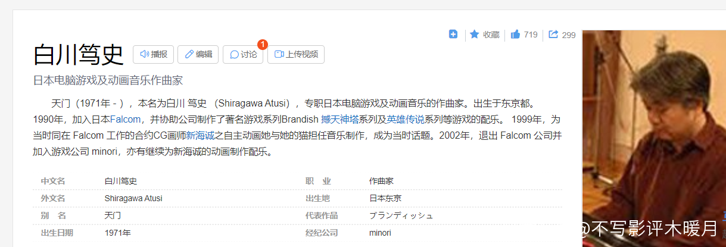
Task: Click the 讨论 speech bubble icon
Action: 234,54
